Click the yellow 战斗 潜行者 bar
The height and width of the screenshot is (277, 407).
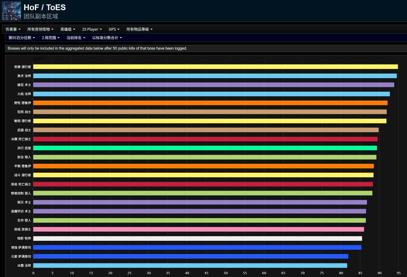[203, 175]
